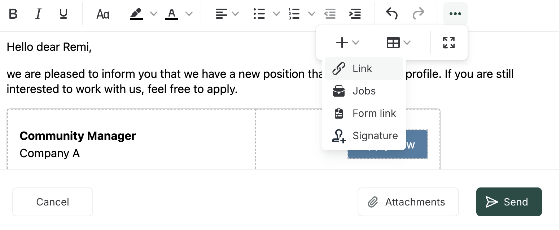Toggle underline formatting

64,14
